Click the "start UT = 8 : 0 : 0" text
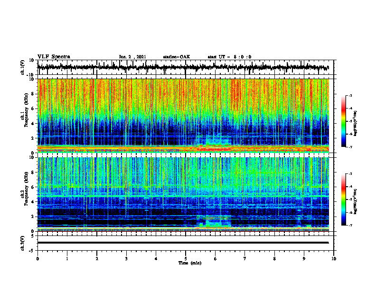The image size is (376, 290). (229, 57)
